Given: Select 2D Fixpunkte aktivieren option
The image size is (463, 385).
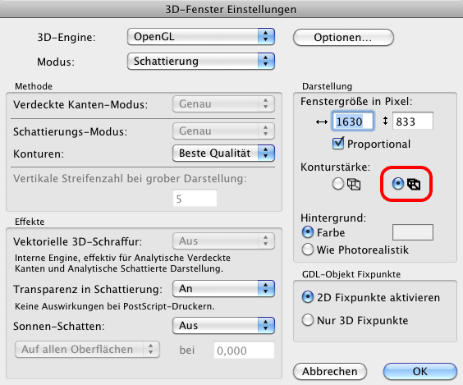Looking at the screenshot, I should tap(308, 297).
